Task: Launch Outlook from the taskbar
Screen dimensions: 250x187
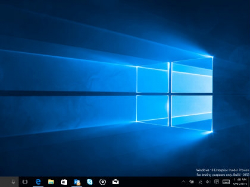Action: (x=77, y=182)
